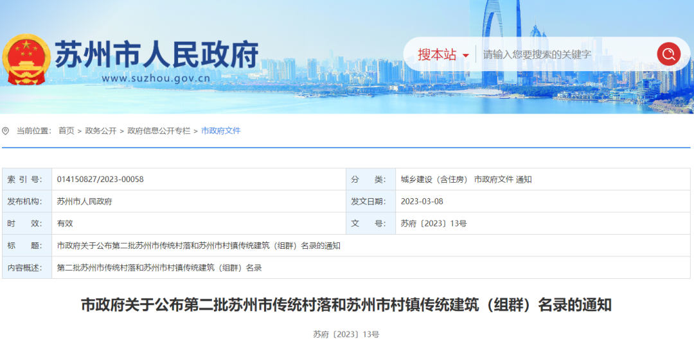Image resolution: width=694 pixels, height=343 pixels.
Task: Click the 苏州市人民政府 site title
Action: (156, 54)
